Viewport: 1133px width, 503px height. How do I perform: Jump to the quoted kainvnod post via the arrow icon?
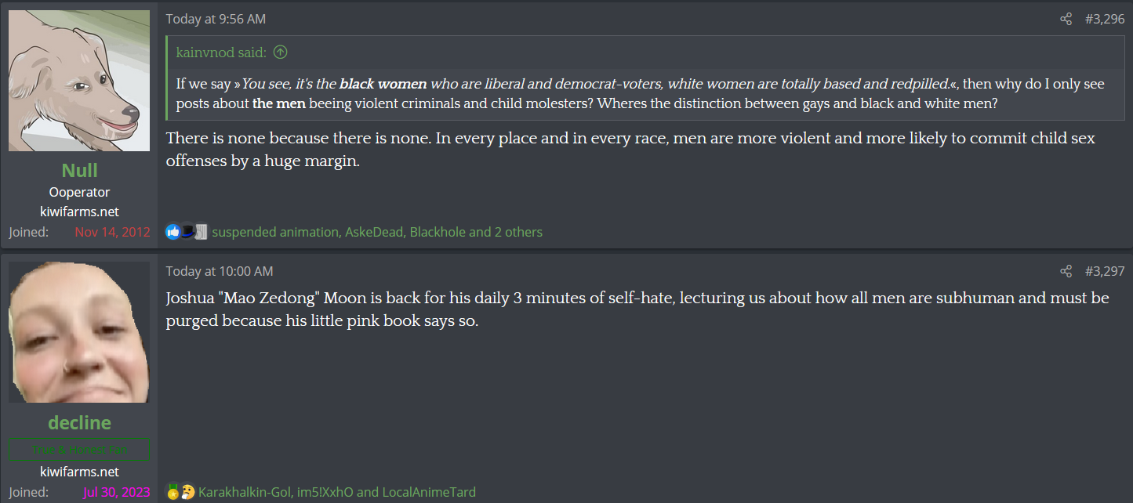(280, 52)
